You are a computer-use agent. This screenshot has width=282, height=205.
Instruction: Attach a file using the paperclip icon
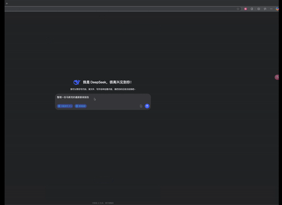click(141, 106)
